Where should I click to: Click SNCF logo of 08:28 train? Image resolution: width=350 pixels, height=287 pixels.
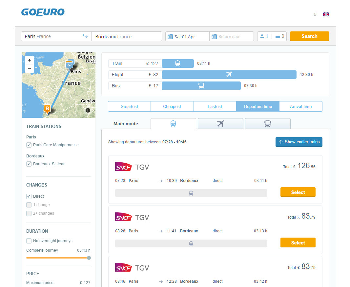123,217
